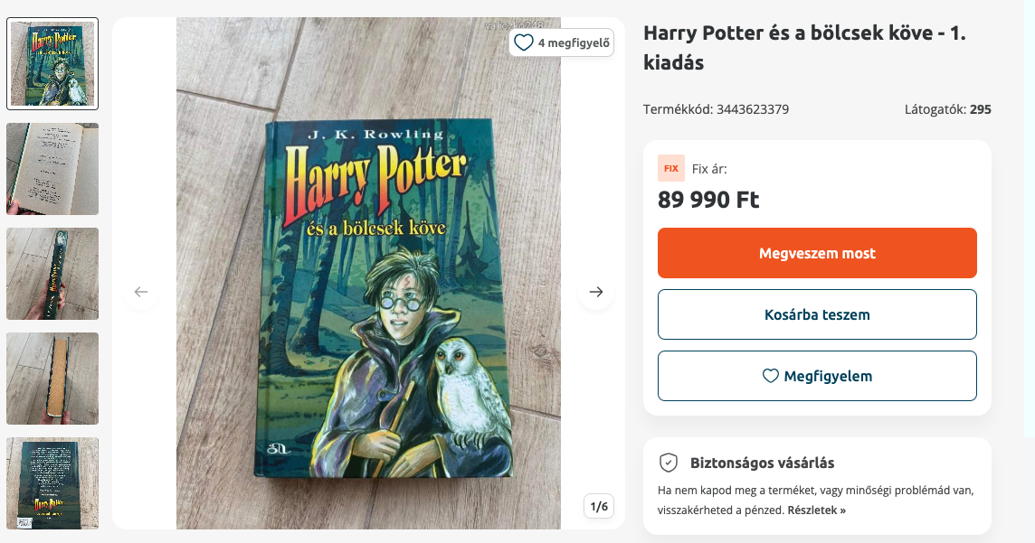Click the shield safe purchase icon
1035x543 pixels.
(x=668, y=463)
